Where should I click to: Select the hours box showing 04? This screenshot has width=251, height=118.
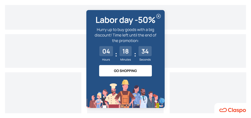tap(106, 51)
